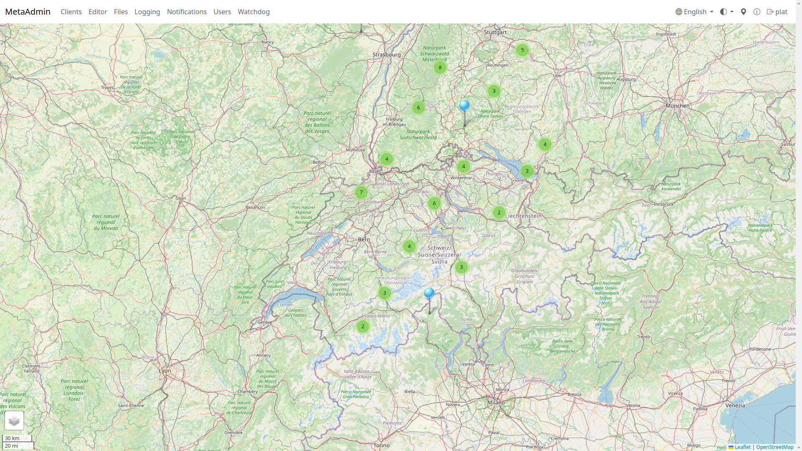The height and width of the screenshot is (451, 802).
Task: Open the Notifications section
Action: coord(187,12)
